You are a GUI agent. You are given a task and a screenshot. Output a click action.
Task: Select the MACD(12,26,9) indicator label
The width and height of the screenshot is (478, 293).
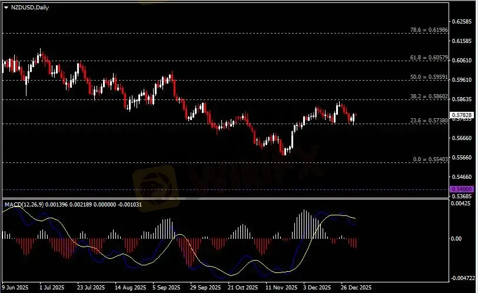pyautogui.click(x=24, y=205)
